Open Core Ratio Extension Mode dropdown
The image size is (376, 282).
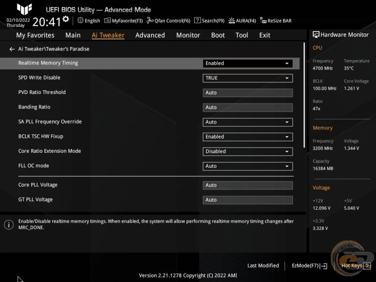pos(248,151)
